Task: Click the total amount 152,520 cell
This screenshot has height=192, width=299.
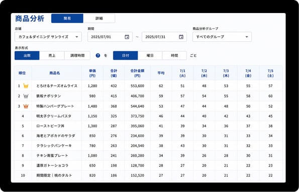Action: [x=137, y=175]
